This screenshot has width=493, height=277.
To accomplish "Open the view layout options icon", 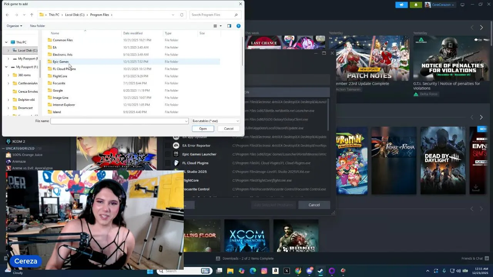I will point(215,26).
